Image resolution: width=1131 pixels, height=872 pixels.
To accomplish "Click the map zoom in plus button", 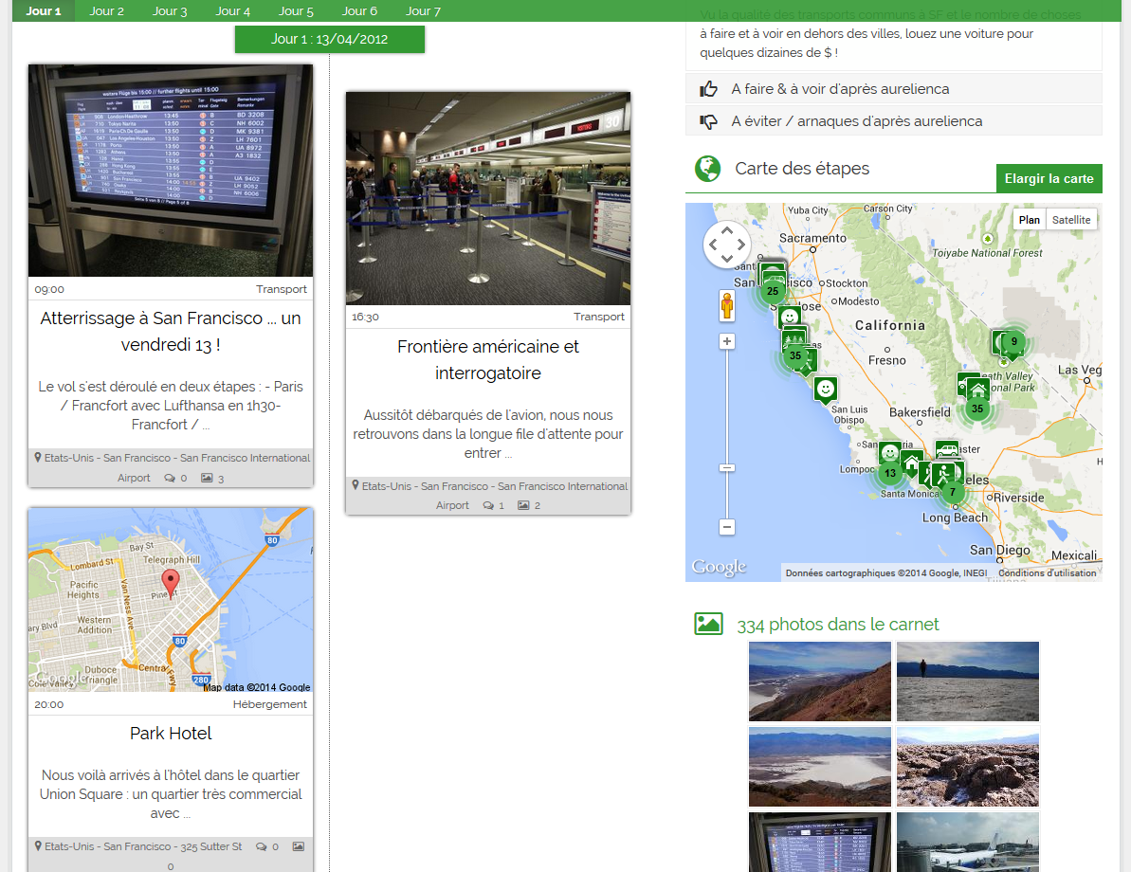I will 727,341.
